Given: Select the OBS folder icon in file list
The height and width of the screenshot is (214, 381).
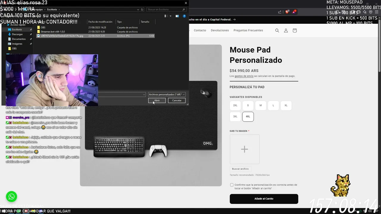Looking at the screenshot, I should click(38, 27).
